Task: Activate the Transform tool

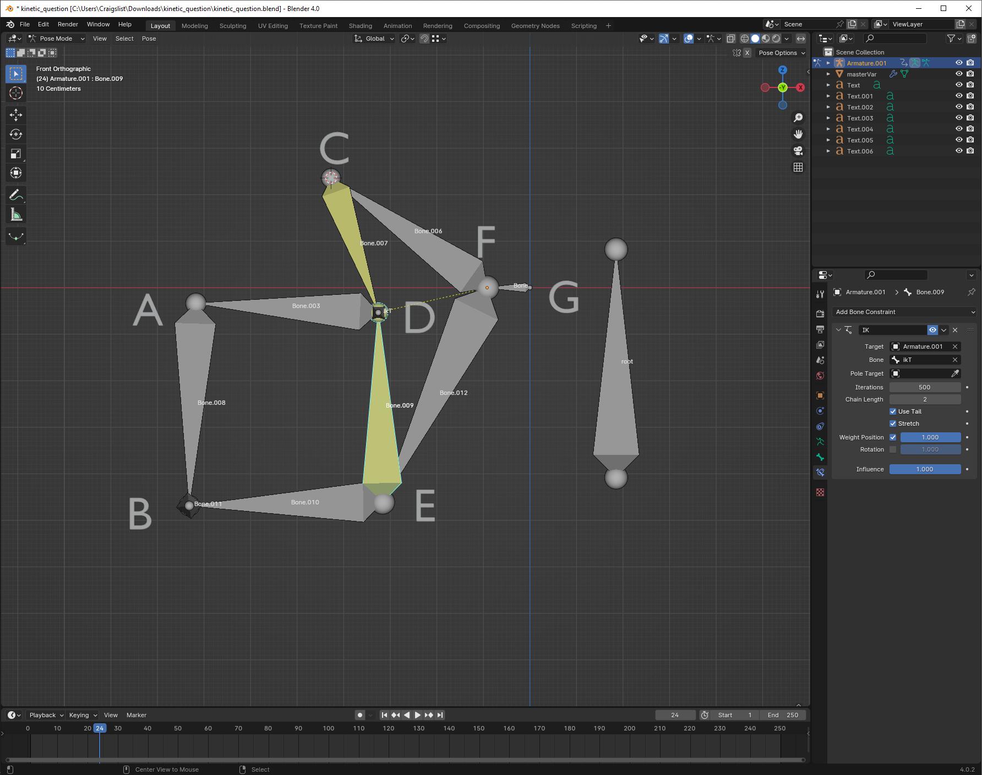Action: click(16, 173)
